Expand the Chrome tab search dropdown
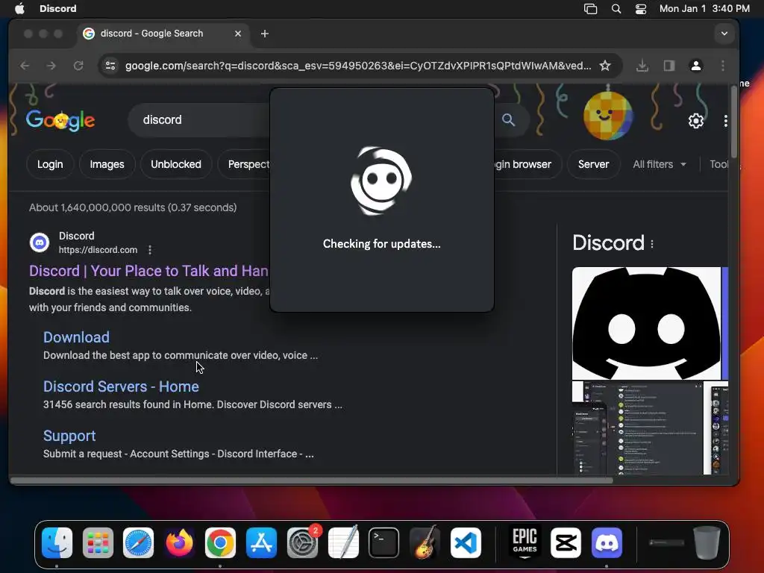 click(724, 34)
